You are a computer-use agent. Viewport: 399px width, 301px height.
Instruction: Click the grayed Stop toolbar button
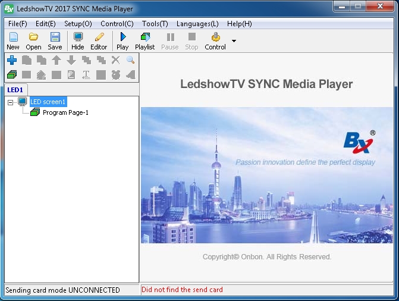pyautogui.click(x=191, y=40)
